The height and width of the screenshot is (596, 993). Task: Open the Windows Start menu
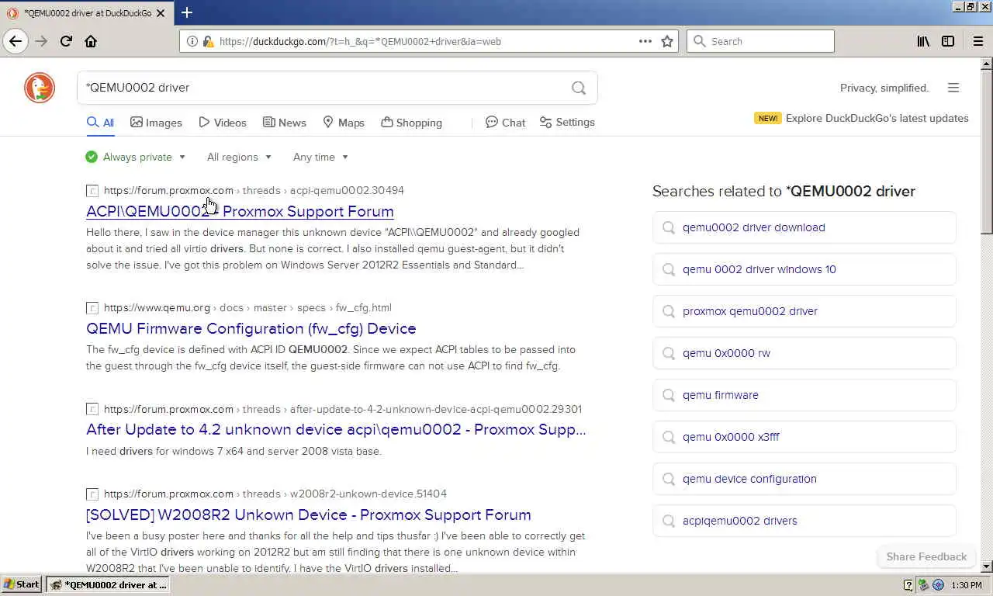pyautogui.click(x=22, y=584)
